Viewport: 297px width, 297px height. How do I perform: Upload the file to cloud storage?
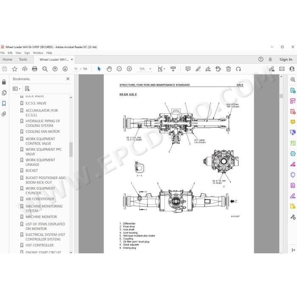coord(25,69)
